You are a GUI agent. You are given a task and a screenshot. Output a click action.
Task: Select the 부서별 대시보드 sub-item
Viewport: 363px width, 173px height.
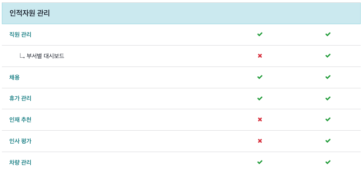(46, 56)
